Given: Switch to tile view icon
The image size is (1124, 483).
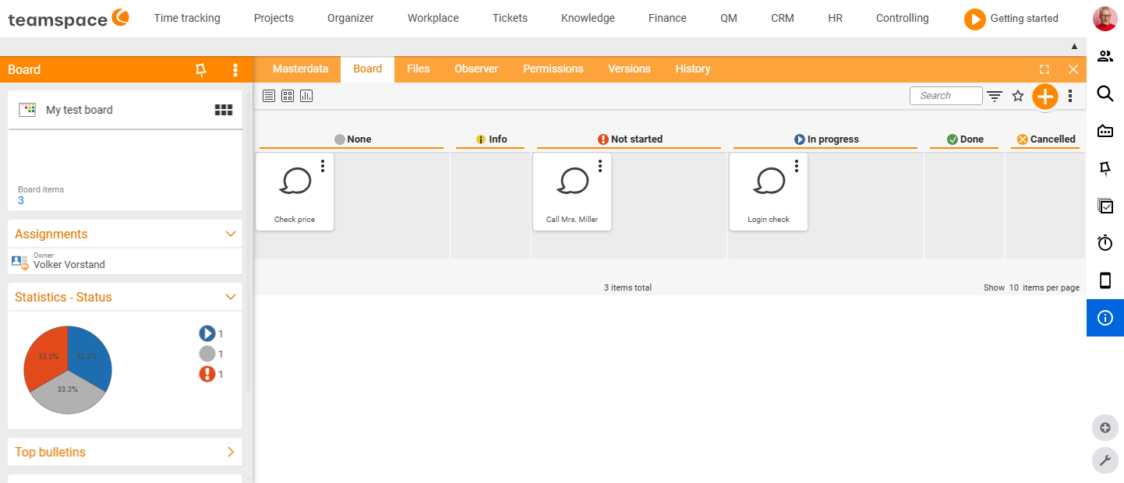Looking at the screenshot, I should pyautogui.click(x=288, y=96).
